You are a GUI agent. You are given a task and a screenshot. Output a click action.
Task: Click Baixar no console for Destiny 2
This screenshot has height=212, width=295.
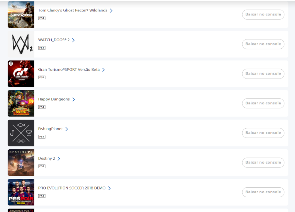tap(263, 163)
